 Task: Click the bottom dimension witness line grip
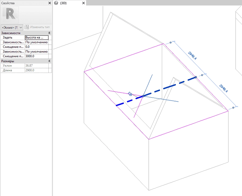click(x=233, y=108)
